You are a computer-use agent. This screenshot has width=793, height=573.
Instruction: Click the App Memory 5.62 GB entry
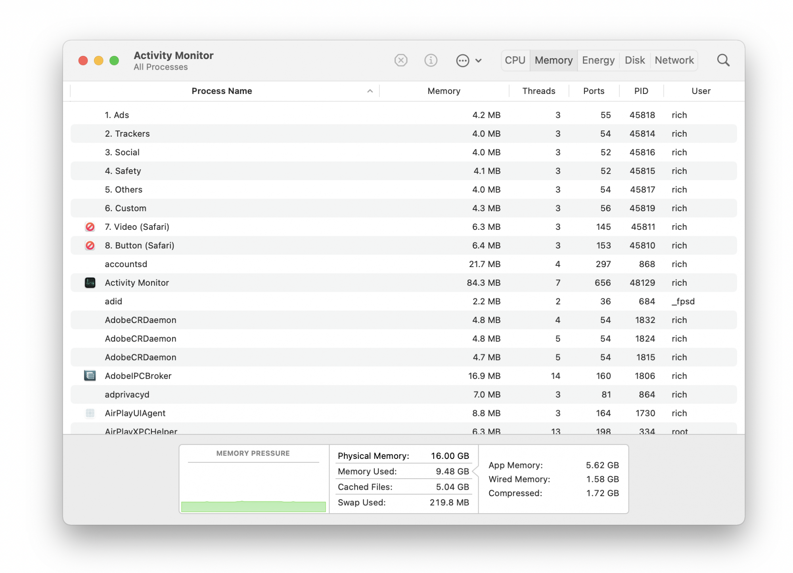coord(554,465)
